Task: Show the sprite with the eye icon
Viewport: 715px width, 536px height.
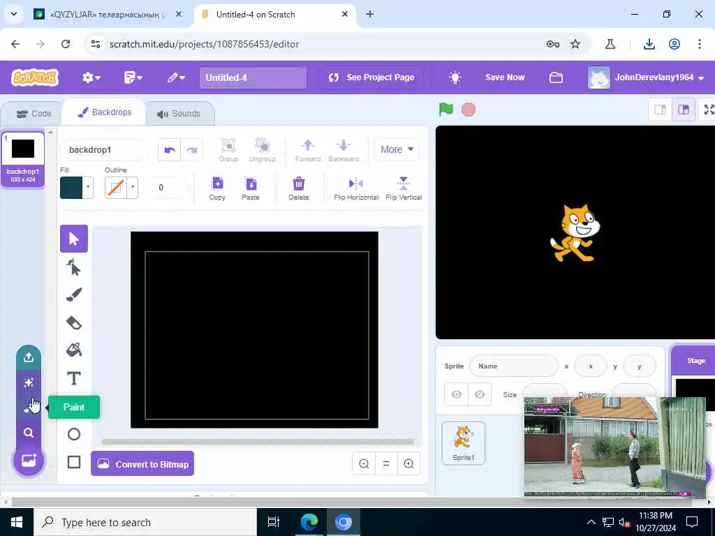Action: tap(457, 394)
